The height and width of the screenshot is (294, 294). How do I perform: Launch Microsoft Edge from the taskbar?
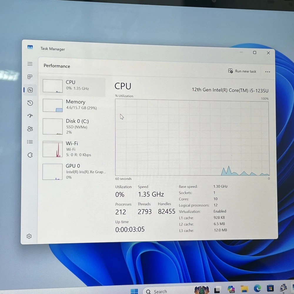257,289
